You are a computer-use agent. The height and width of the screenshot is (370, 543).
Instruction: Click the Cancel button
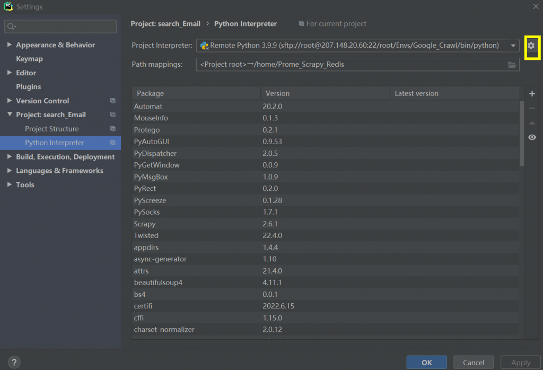(474, 363)
